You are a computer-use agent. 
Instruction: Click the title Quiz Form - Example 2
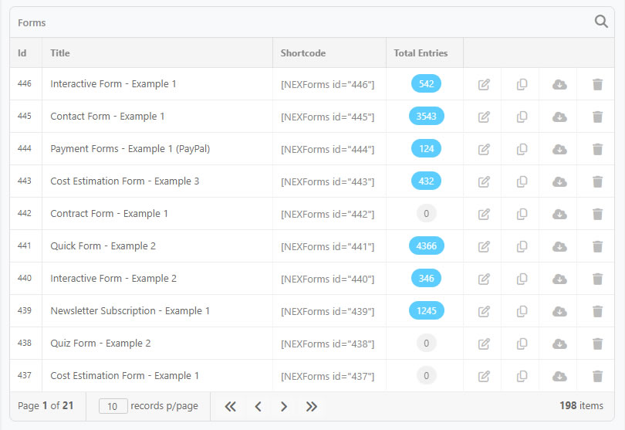coord(100,343)
